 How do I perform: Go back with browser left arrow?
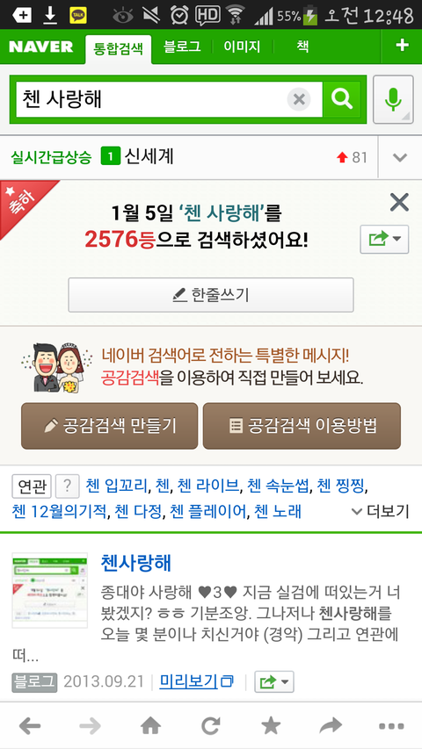click(x=30, y=726)
